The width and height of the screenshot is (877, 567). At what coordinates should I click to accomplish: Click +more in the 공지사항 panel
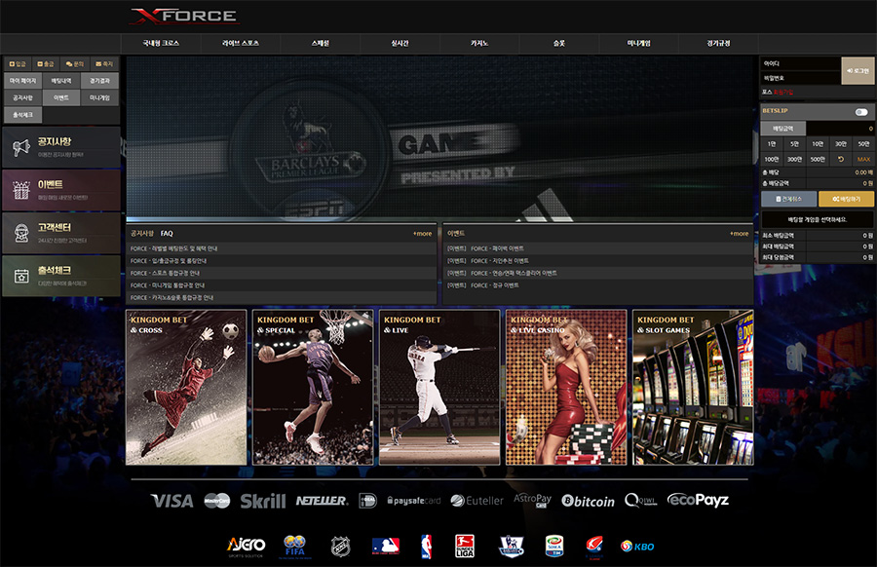click(422, 234)
